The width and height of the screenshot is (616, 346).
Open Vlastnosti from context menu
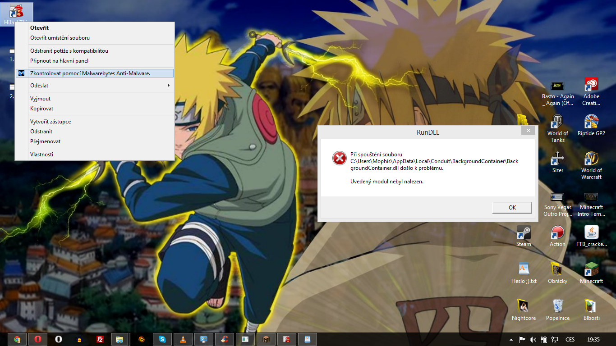click(94, 155)
